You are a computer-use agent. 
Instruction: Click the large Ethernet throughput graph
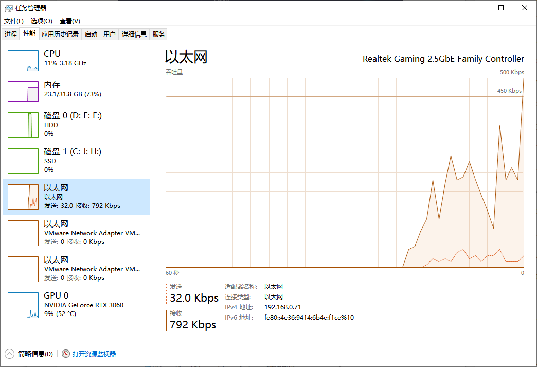tap(345, 173)
